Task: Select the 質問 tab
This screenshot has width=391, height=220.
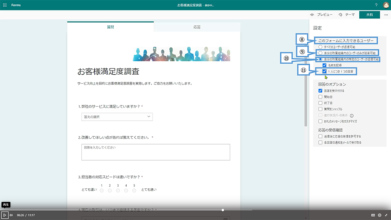Action: click(x=111, y=27)
